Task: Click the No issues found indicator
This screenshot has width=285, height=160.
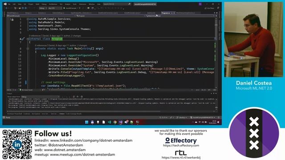Action: (26, 90)
